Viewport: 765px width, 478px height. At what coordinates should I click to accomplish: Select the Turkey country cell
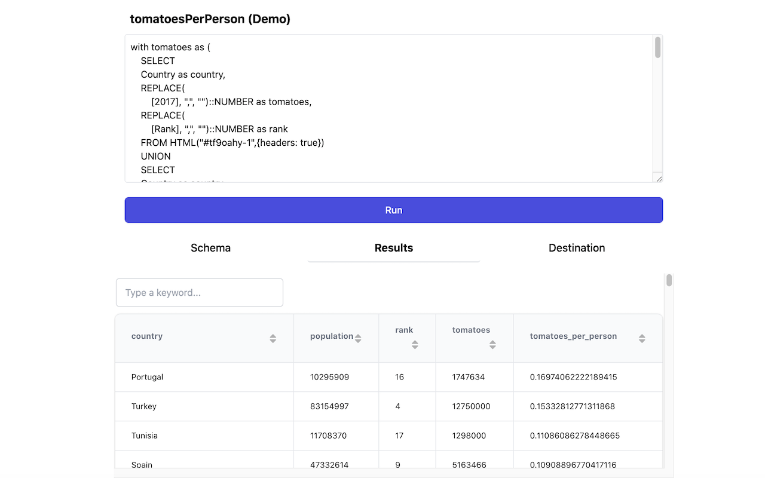[144, 406]
